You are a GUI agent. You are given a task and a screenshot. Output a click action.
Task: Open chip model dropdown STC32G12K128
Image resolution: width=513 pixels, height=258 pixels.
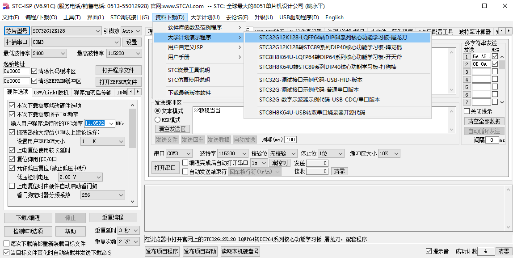point(67,31)
